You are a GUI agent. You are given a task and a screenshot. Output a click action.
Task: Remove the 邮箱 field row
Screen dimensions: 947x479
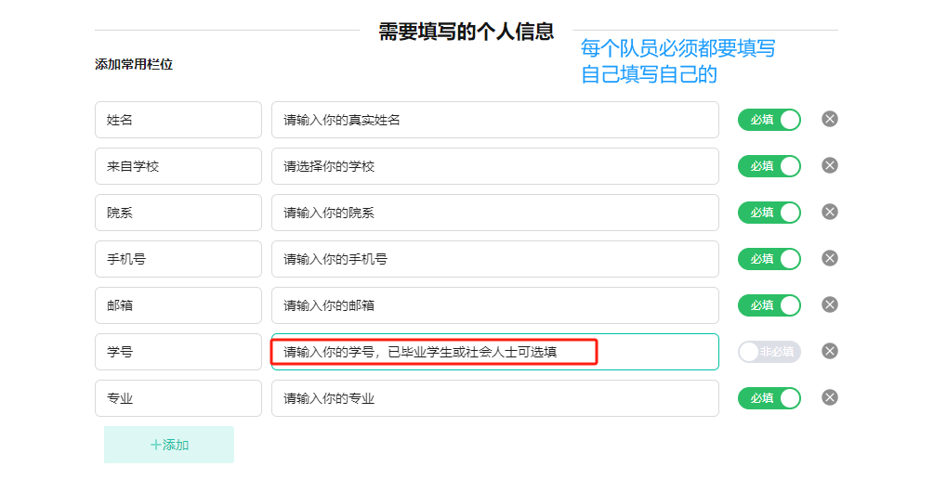(830, 304)
